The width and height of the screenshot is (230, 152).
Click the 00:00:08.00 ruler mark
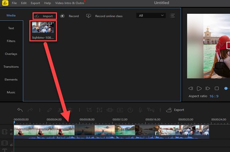click(87, 119)
